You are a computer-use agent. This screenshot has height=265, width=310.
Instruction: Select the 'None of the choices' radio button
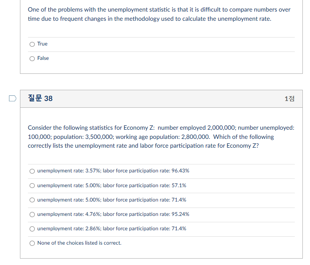pos(32,243)
